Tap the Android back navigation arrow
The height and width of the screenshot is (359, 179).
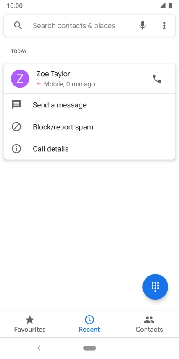pos(39,348)
